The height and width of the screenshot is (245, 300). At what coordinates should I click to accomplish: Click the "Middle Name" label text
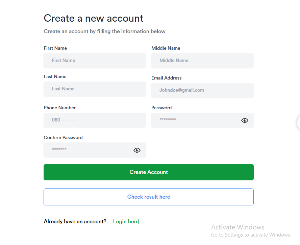(x=166, y=48)
